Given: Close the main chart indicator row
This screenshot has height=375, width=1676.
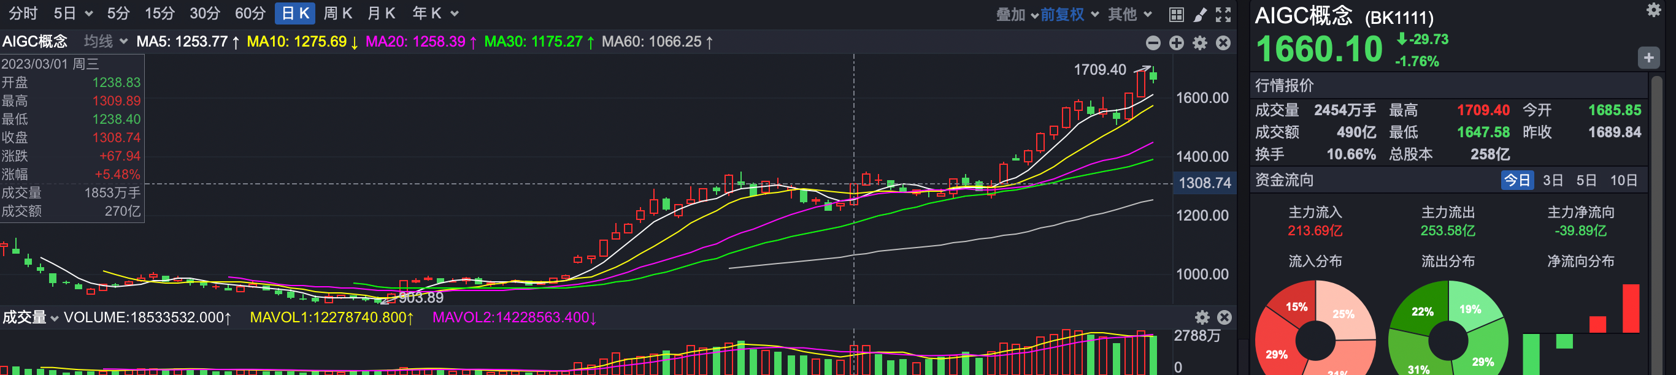Looking at the screenshot, I should pos(1223,43).
